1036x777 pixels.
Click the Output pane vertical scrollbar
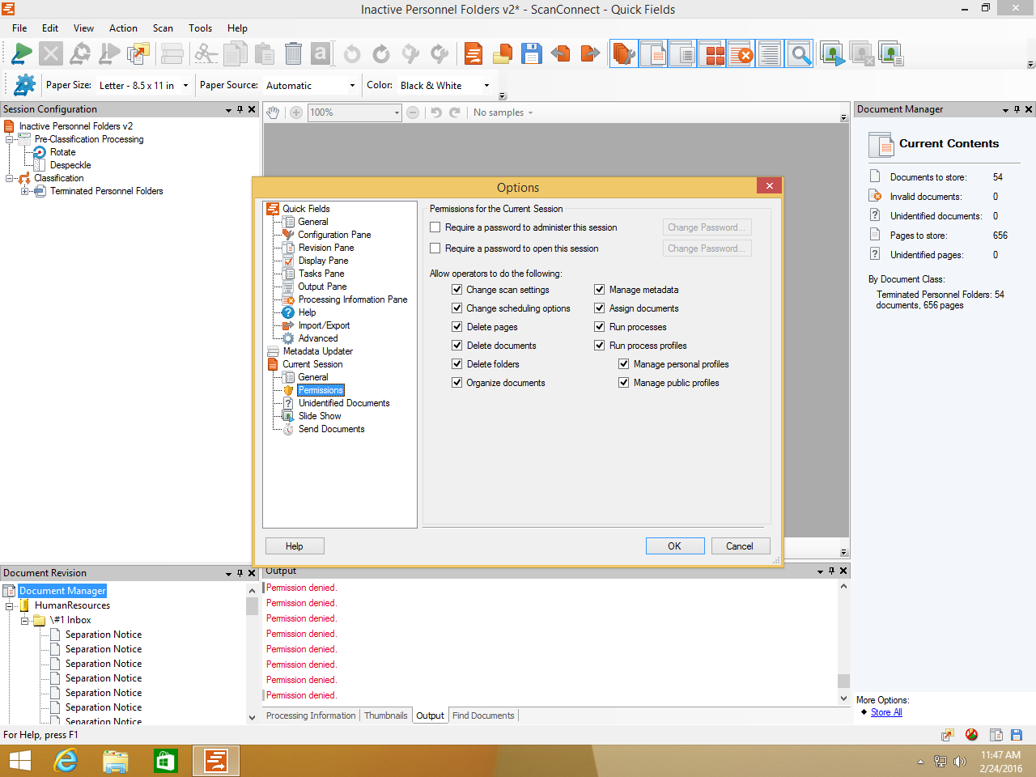tap(843, 639)
